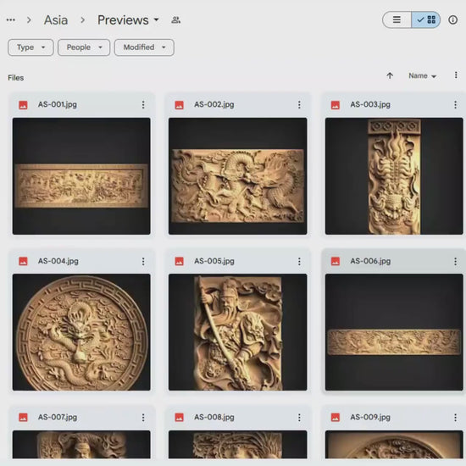
Task: Expand the People filter dropdown
Action: tap(84, 47)
